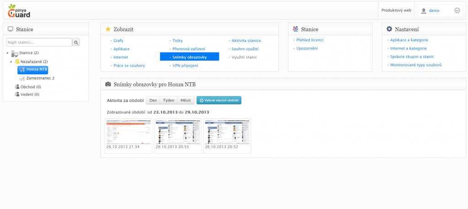Focus the Najít stanici search field
The image size is (468, 209).
click(x=39, y=43)
